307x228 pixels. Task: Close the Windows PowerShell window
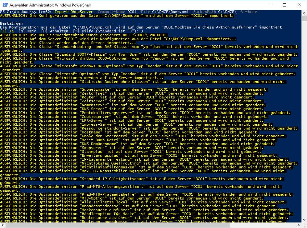pos(299,5)
